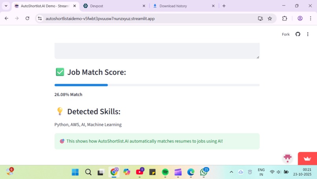Open the Chrome three-dot menu

(x=311, y=18)
